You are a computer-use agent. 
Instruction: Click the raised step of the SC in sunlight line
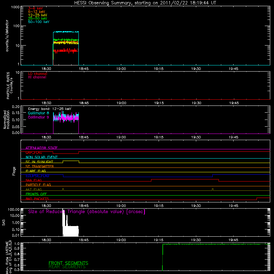click(x=71, y=161)
